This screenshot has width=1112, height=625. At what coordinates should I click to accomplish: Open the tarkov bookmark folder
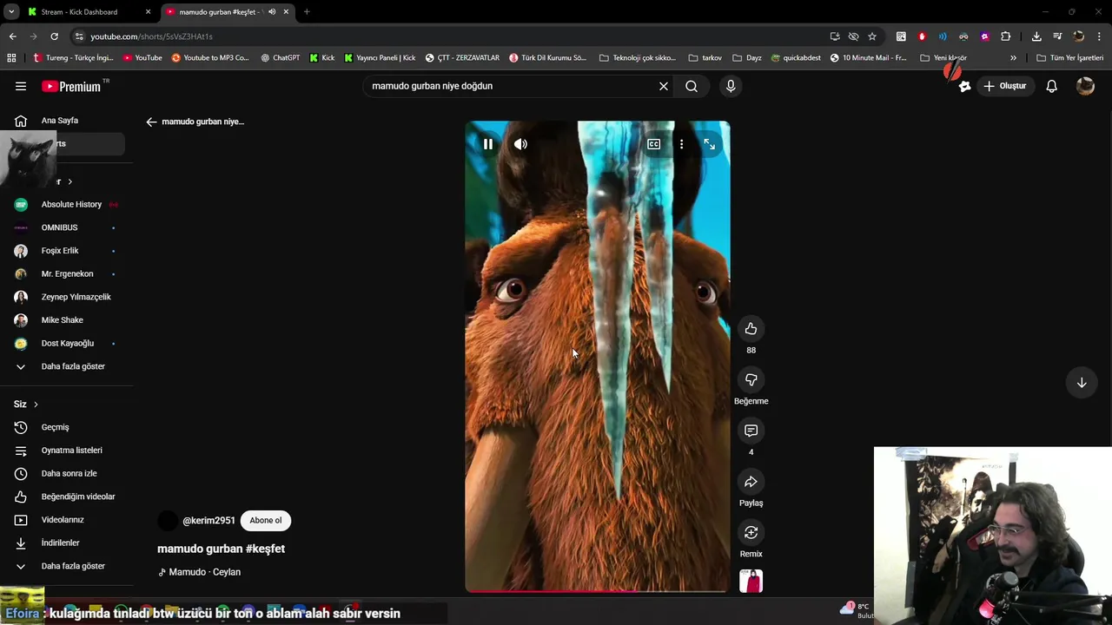705,58
